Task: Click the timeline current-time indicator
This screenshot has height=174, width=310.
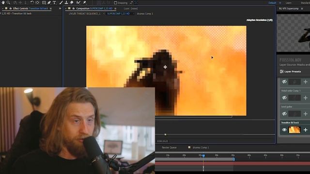Action: click(203, 156)
